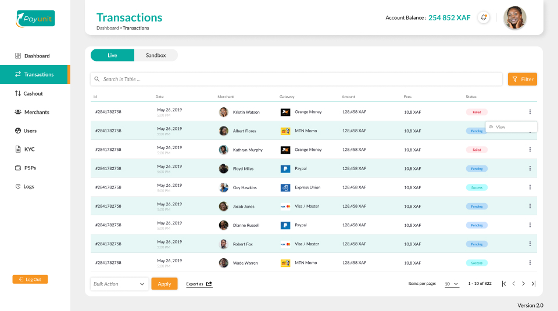Open the items per page dropdown
558x311 pixels.
(x=452, y=284)
